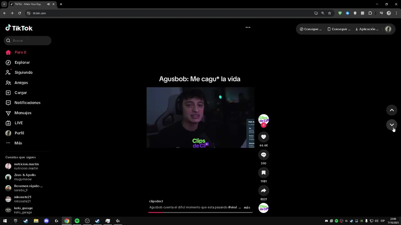Open the sound disc icon below share
Screen dimensions: 401x225
pyautogui.click(x=263, y=208)
